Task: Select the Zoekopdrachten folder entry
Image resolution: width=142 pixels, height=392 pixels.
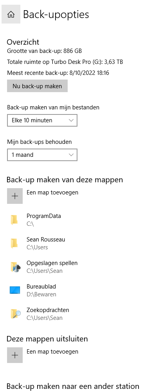Action: [x=71, y=314]
